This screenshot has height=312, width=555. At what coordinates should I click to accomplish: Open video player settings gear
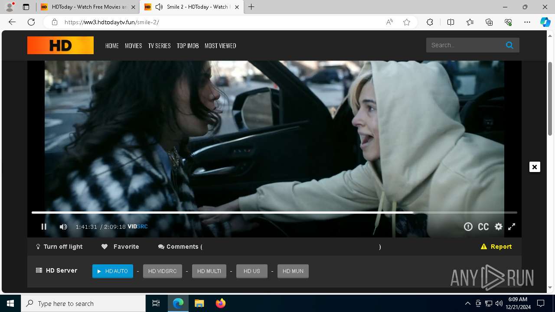(x=499, y=227)
